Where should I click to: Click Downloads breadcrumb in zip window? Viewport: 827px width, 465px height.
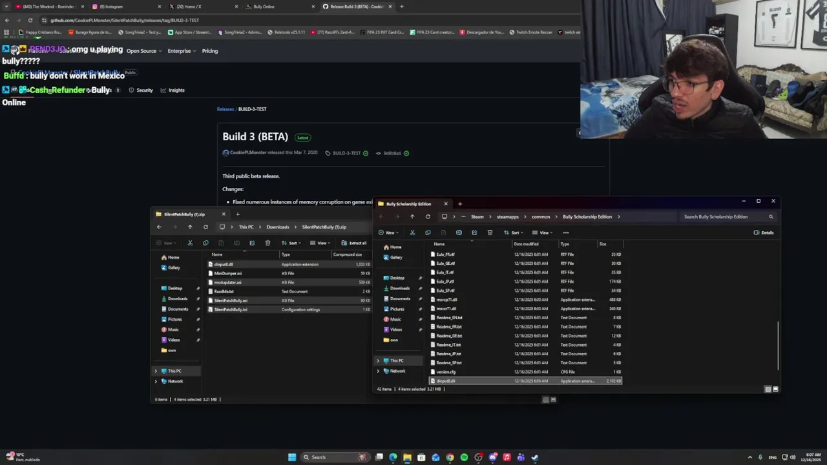(x=278, y=227)
